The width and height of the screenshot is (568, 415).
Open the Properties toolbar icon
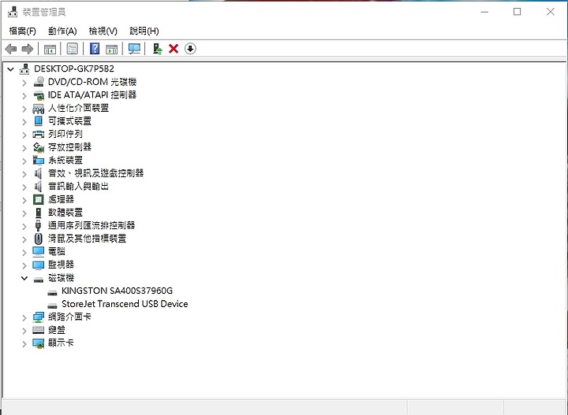point(73,49)
